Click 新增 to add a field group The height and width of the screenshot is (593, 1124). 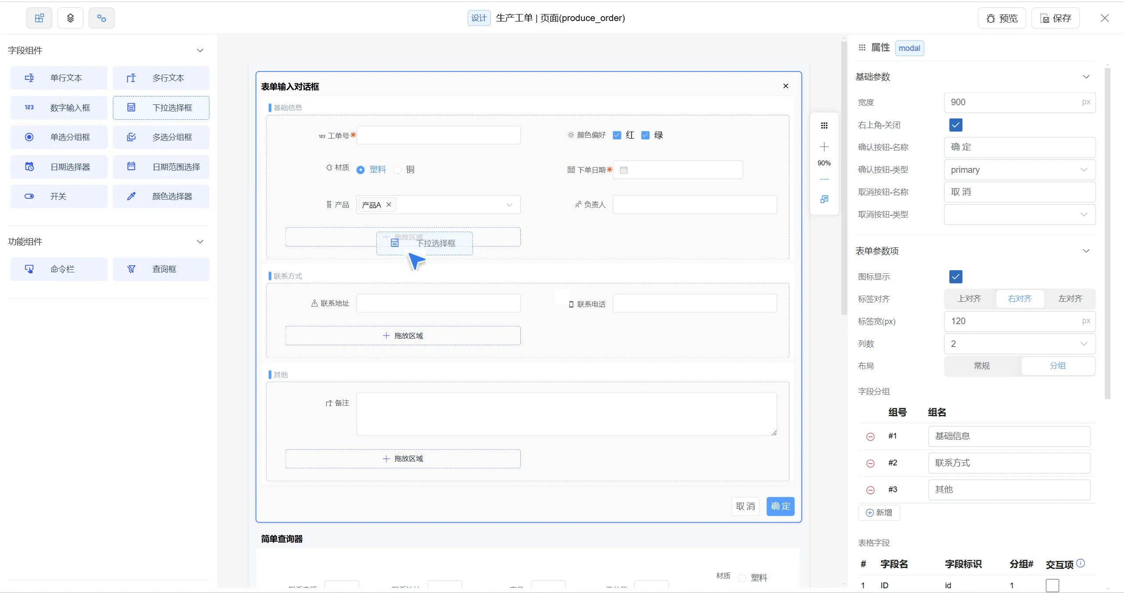[x=879, y=512]
